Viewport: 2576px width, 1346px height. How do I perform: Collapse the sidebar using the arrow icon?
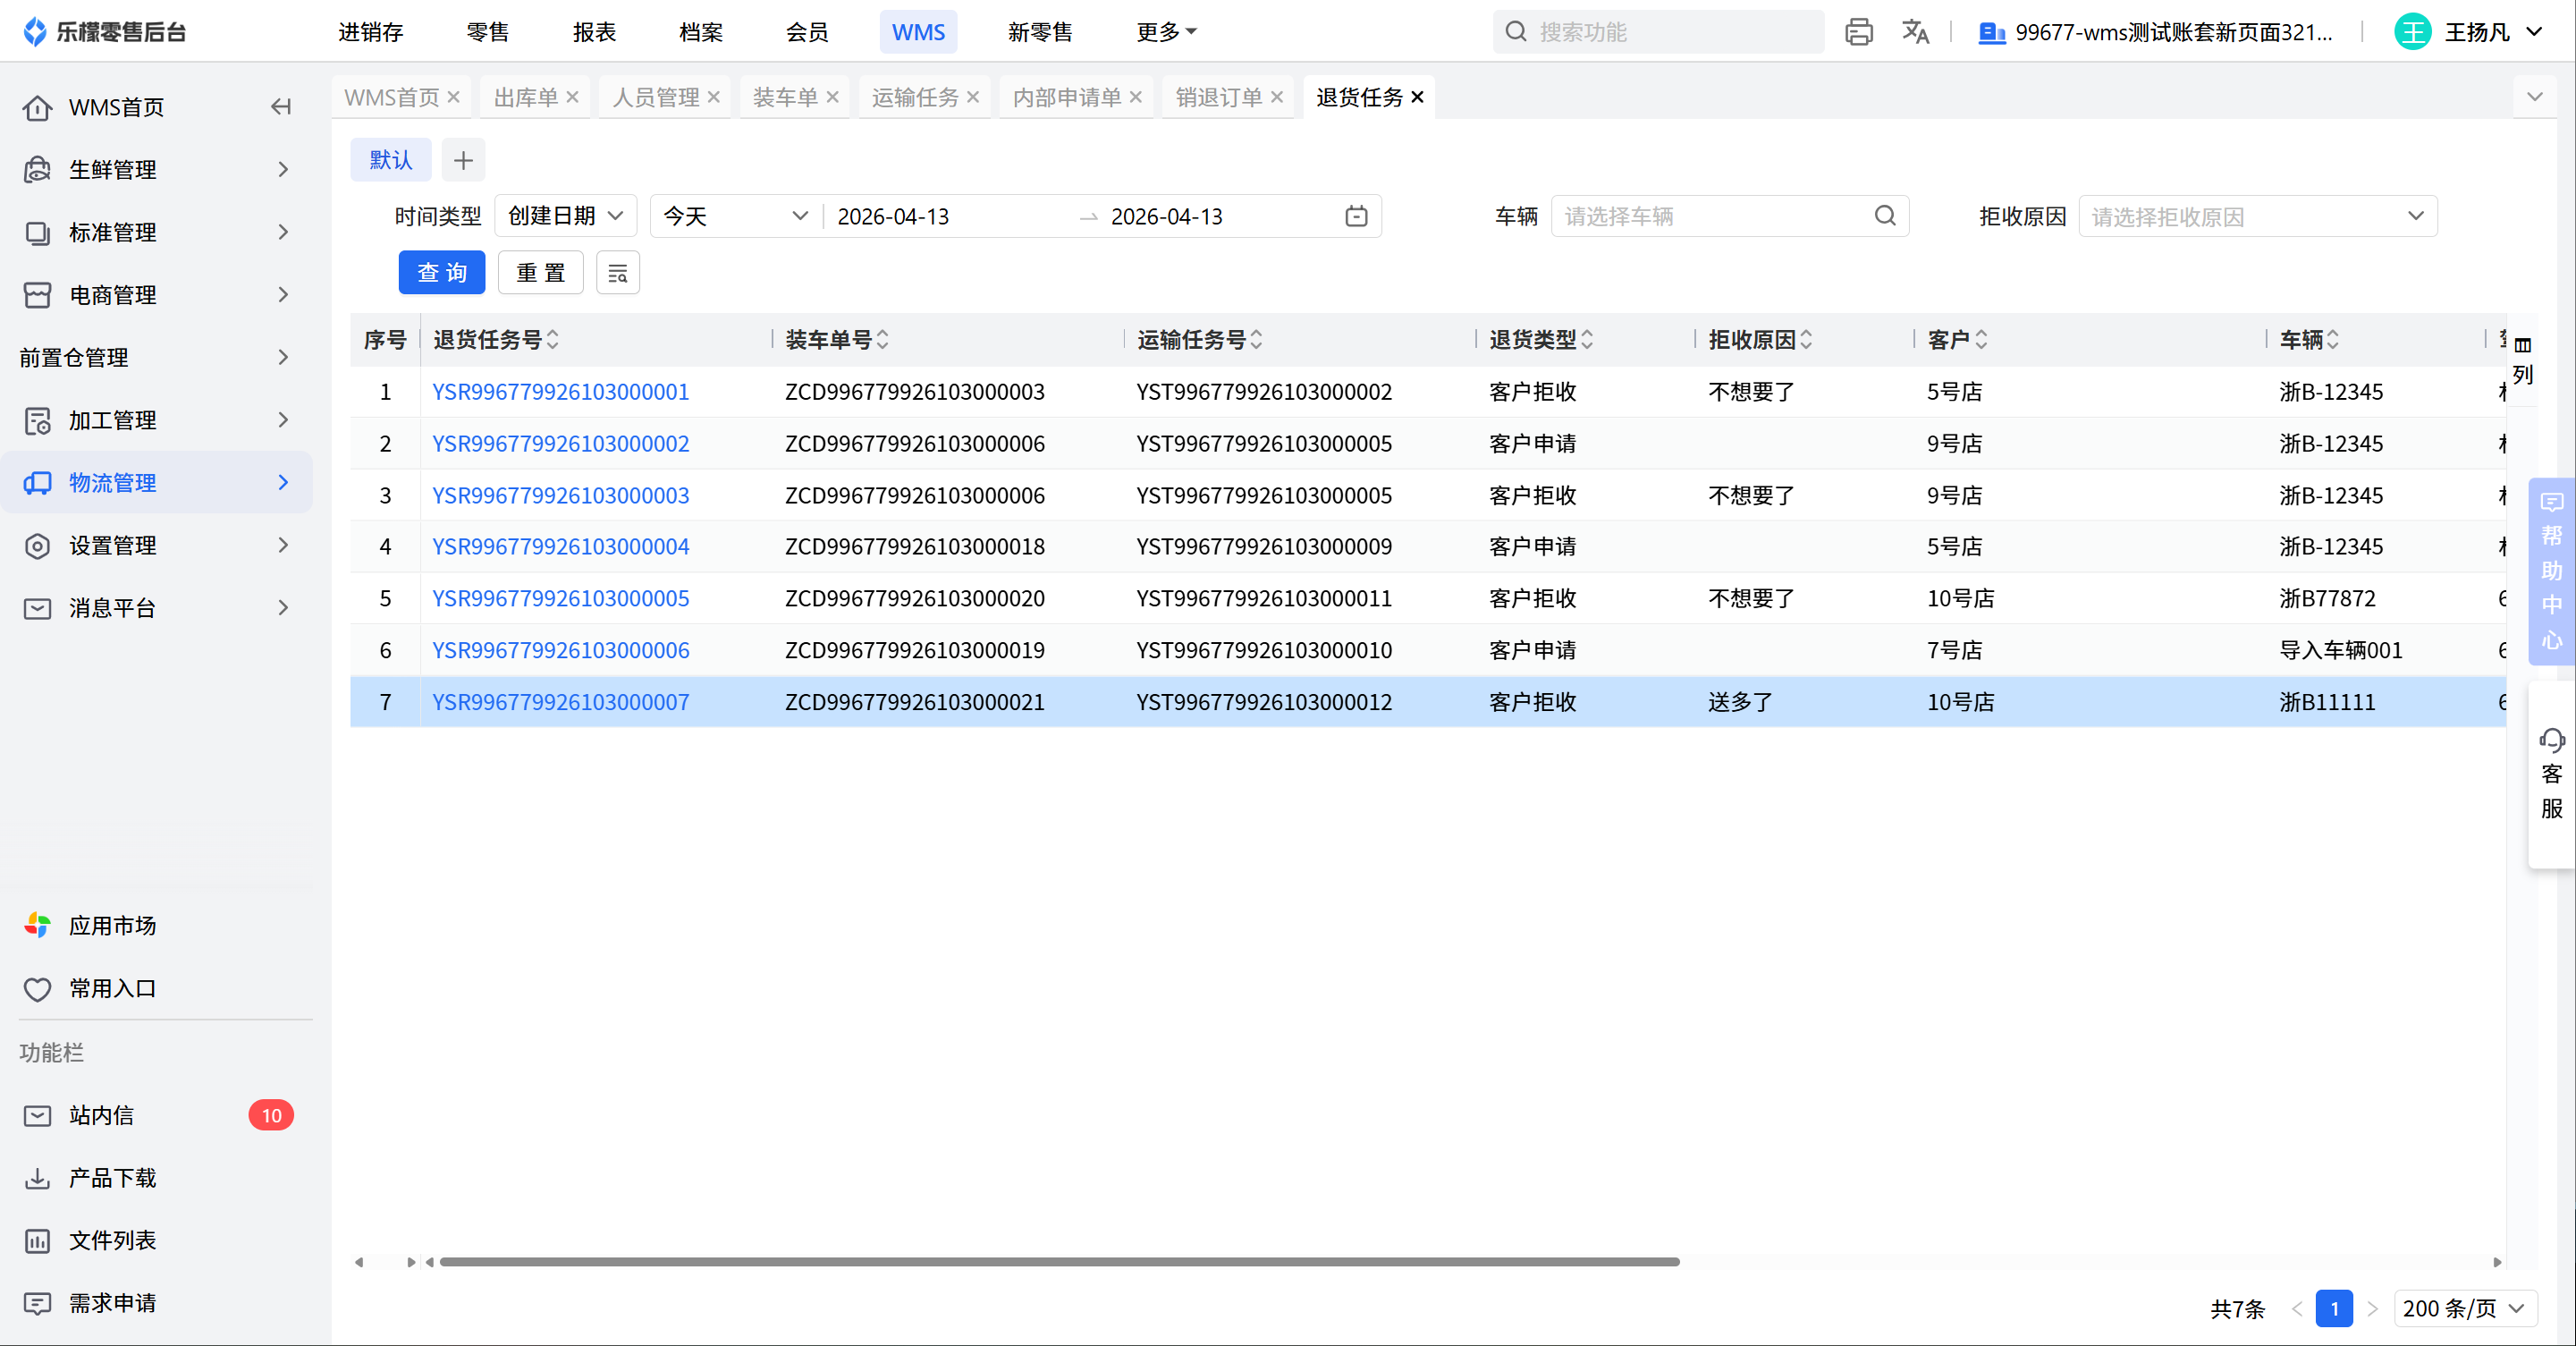(281, 107)
